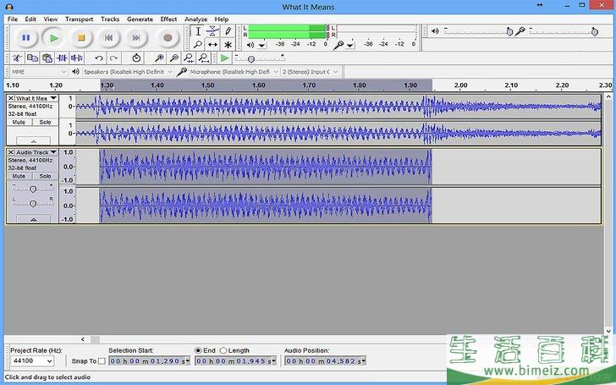Click the Copy icon in edit toolbar

[x=32, y=58]
